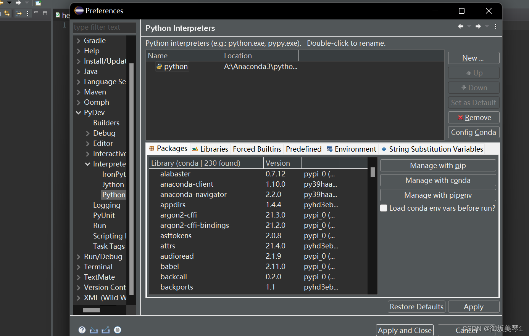The image size is (529, 336).
Task: Click the Remove interpreter button
Action: pyautogui.click(x=474, y=117)
